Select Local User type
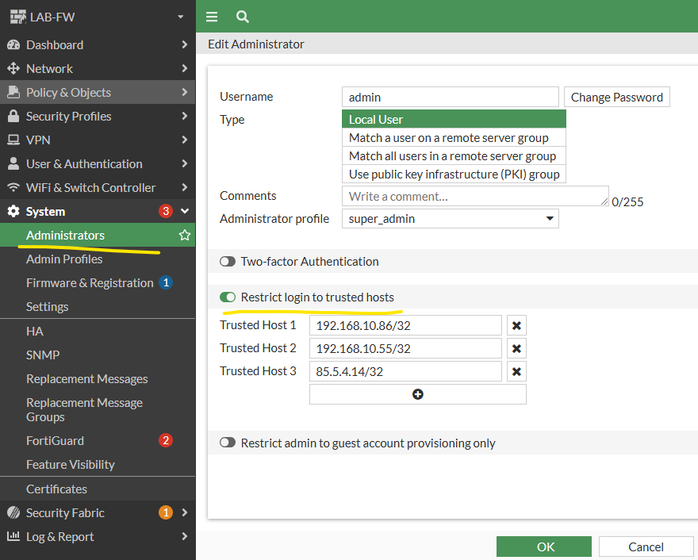Viewport: 698px width, 560px height. tap(454, 119)
